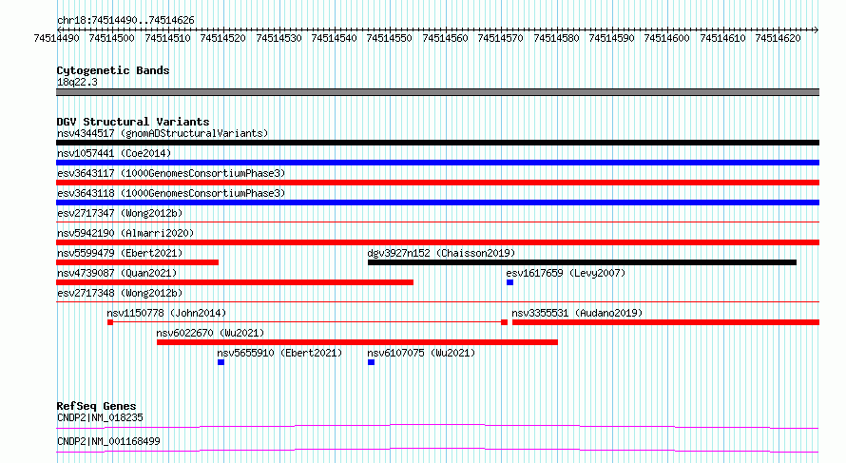
Task: Select the magenta line of CNDP2|NM_001168499
Action: coord(437,450)
